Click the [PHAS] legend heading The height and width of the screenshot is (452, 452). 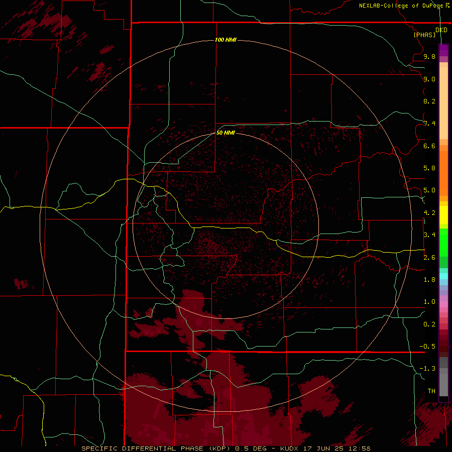point(424,35)
